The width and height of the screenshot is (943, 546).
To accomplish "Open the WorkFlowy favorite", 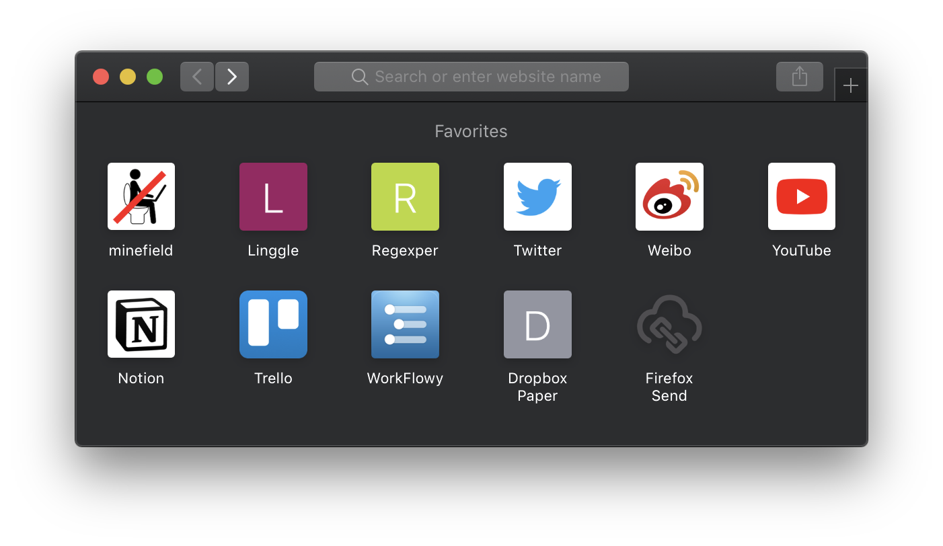I will pos(405,324).
